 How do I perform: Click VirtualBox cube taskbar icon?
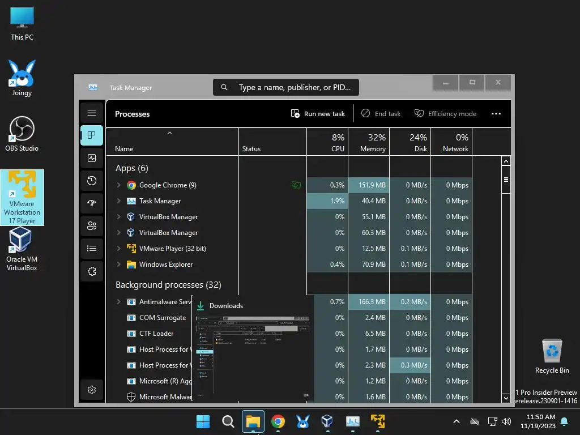(x=327, y=421)
